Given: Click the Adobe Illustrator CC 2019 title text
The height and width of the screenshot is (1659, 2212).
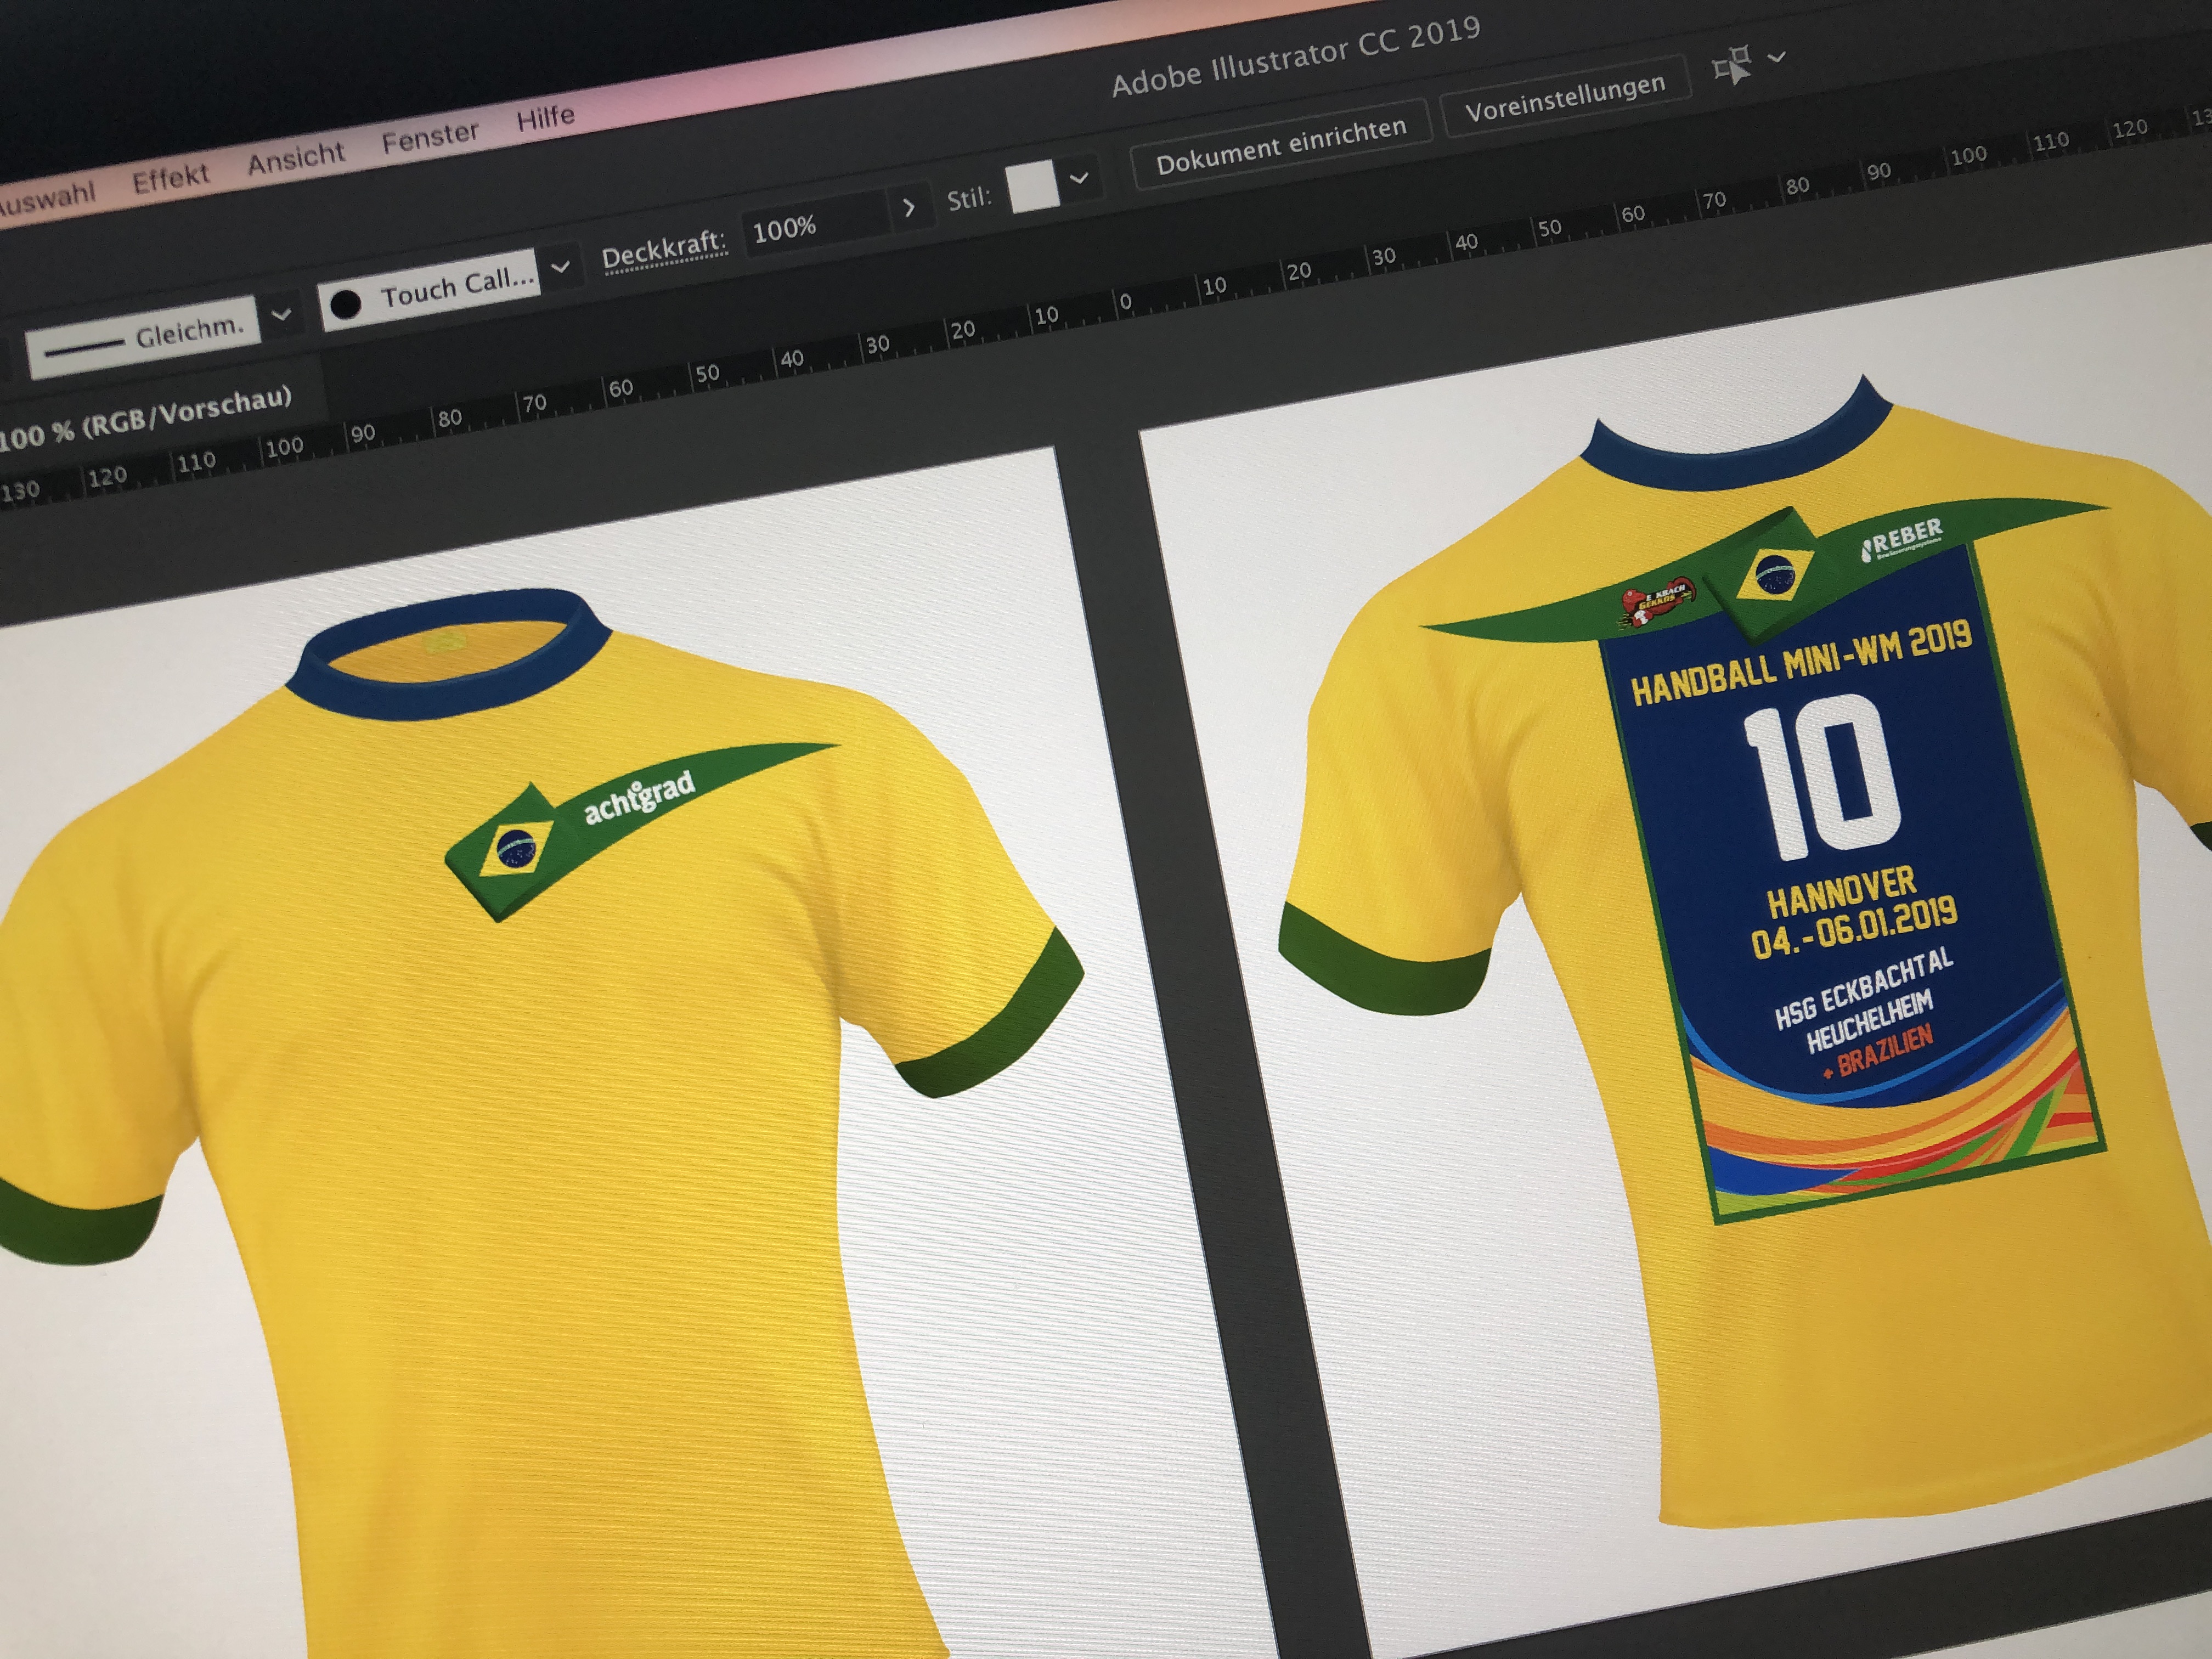Looking at the screenshot, I should [1295, 56].
